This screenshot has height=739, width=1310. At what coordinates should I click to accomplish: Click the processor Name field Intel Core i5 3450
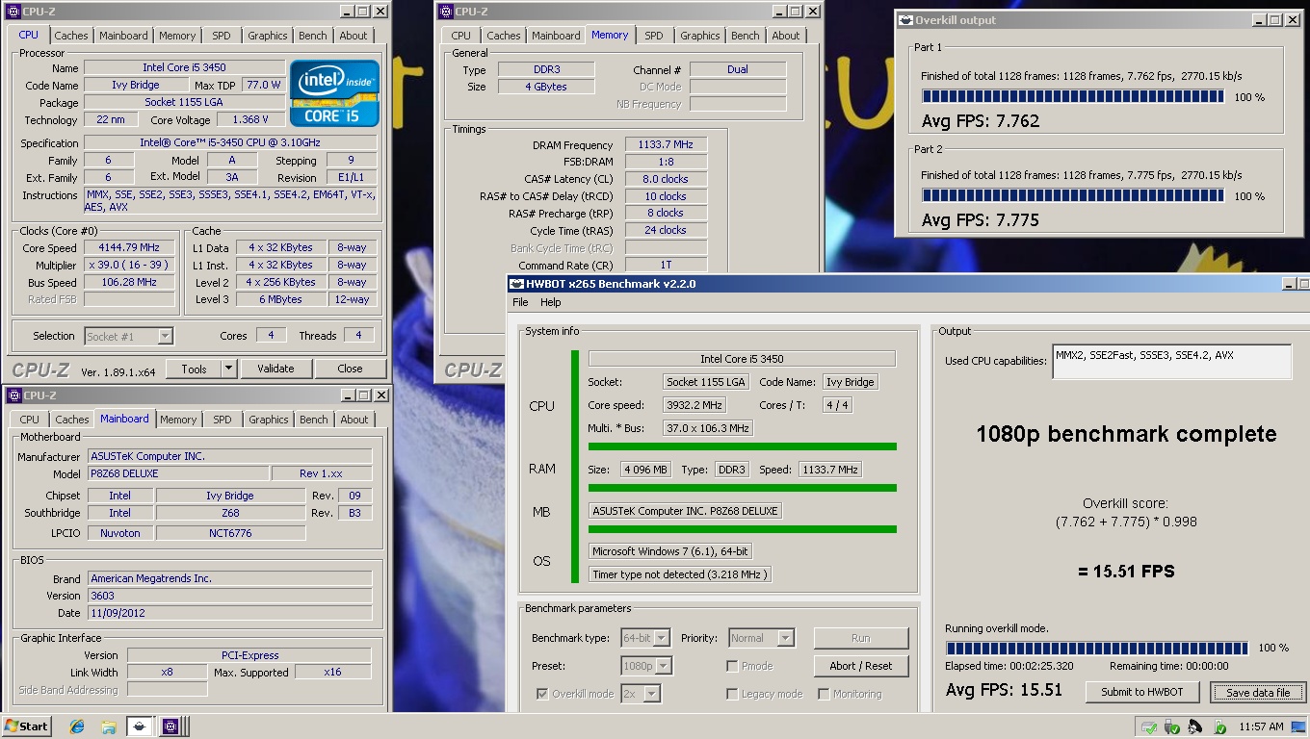[x=185, y=68]
